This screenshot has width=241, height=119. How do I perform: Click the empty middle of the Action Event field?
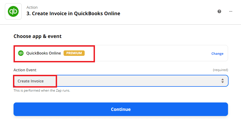pos(135,81)
